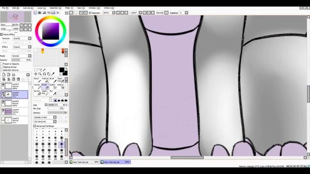310x174 pixels.
Task: Open the Layer menu
Action: pos(42,8)
